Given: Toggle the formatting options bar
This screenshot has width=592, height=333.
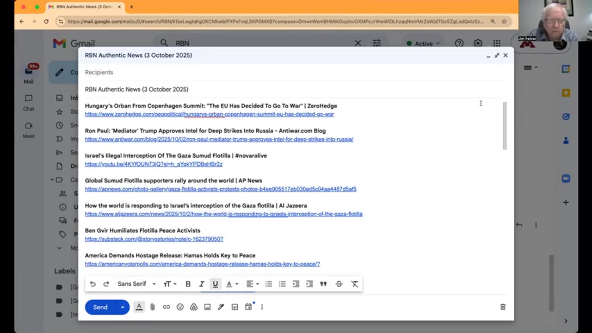Looking at the screenshot, I should coord(139,307).
